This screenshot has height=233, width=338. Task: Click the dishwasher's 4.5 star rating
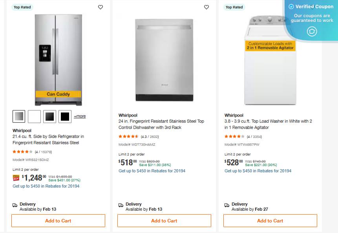(128, 136)
